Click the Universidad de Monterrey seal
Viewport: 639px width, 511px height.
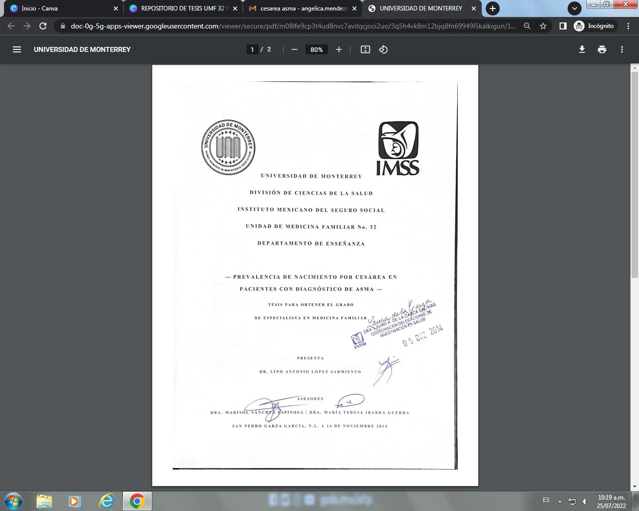click(228, 147)
